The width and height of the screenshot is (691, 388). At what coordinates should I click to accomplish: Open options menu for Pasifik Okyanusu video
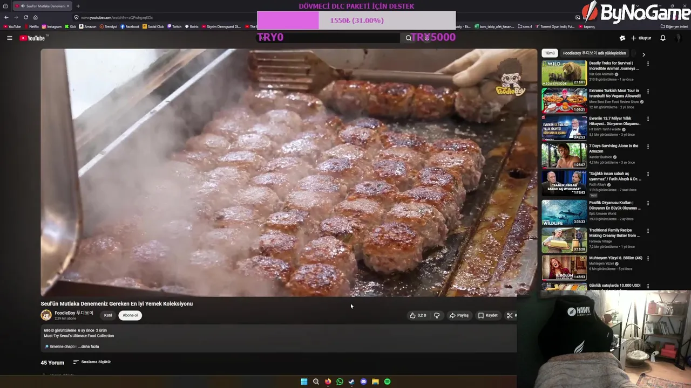648,203
